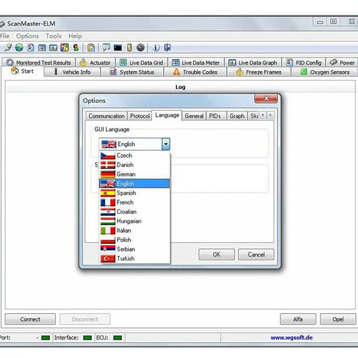Open the System Status tab
This screenshot has height=358, width=358.
click(x=132, y=72)
